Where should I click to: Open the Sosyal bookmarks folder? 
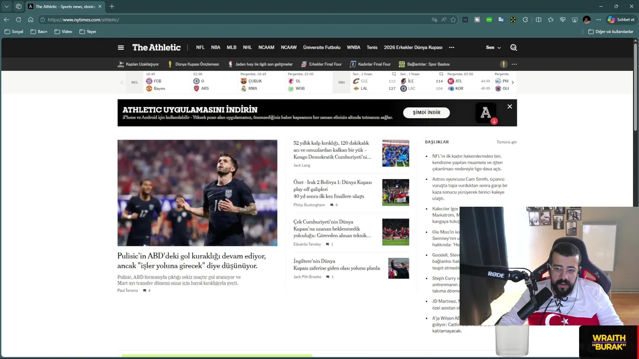(14, 31)
